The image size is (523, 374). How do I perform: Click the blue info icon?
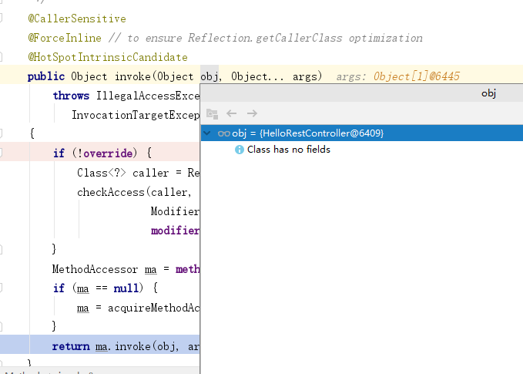pos(240,150)
